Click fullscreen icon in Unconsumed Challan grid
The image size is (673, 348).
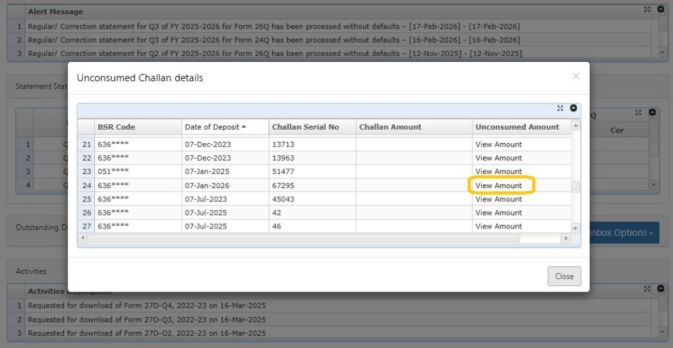click(560, 108)
